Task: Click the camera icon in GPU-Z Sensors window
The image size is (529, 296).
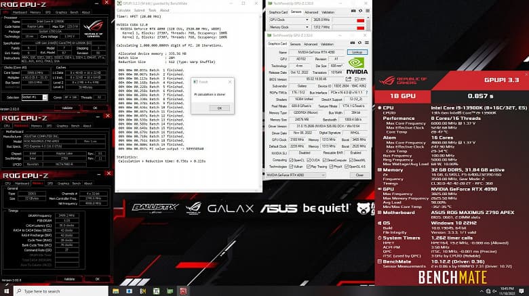Action: 353,11
